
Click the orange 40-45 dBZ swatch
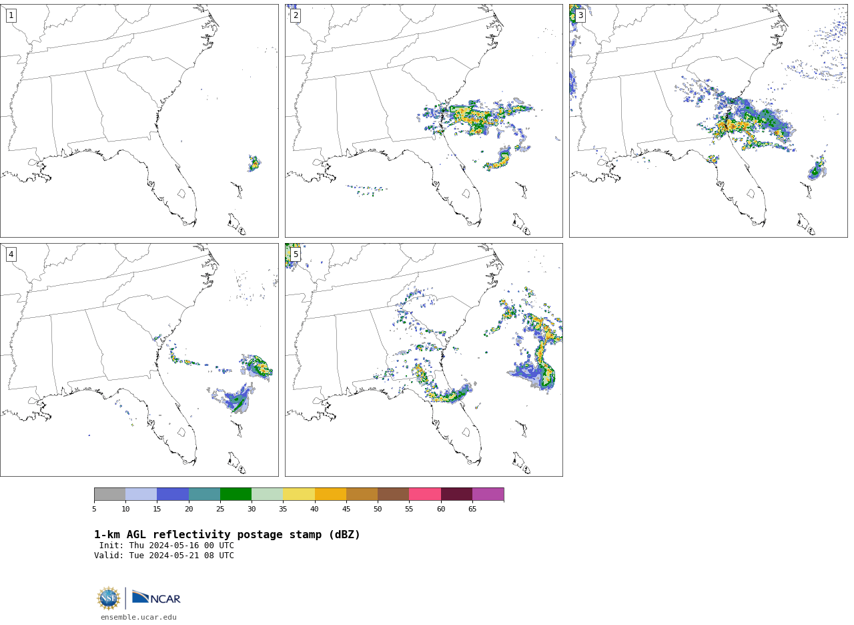click(x=330, y=494)
